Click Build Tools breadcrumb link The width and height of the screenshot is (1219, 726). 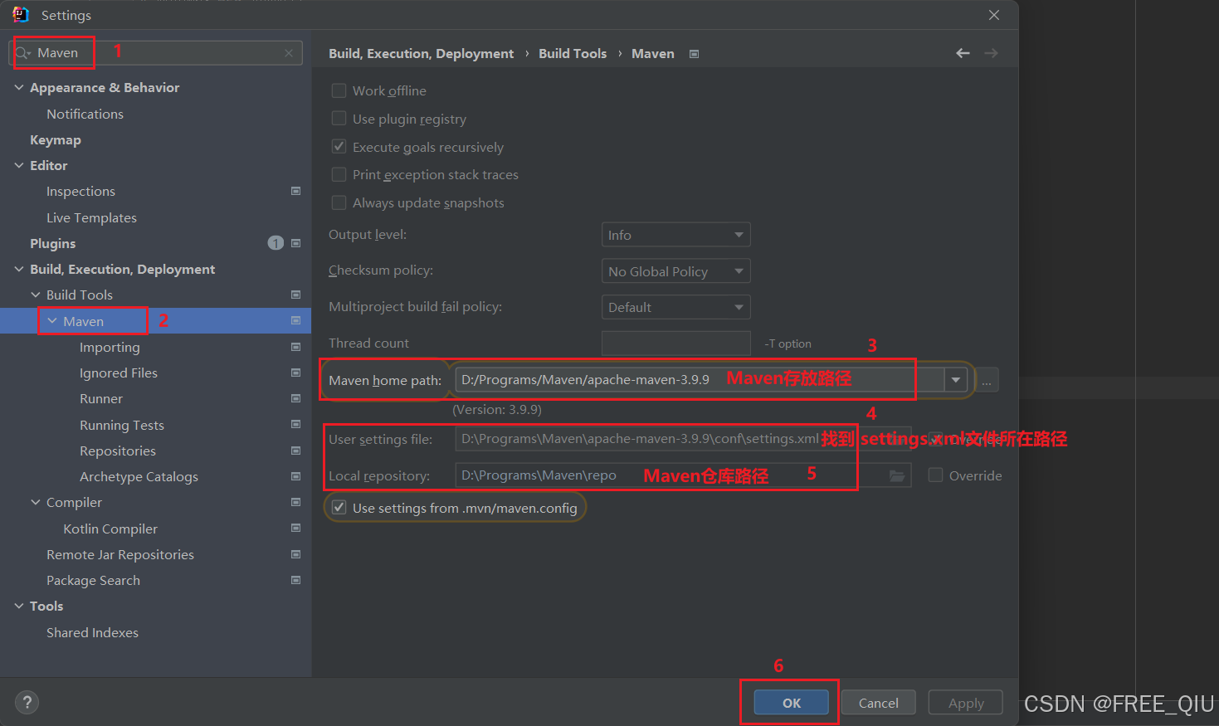573,53
